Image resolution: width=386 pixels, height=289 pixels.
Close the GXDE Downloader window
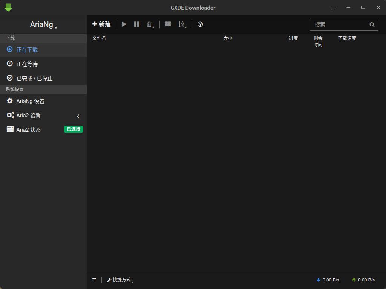pos(378,8)
